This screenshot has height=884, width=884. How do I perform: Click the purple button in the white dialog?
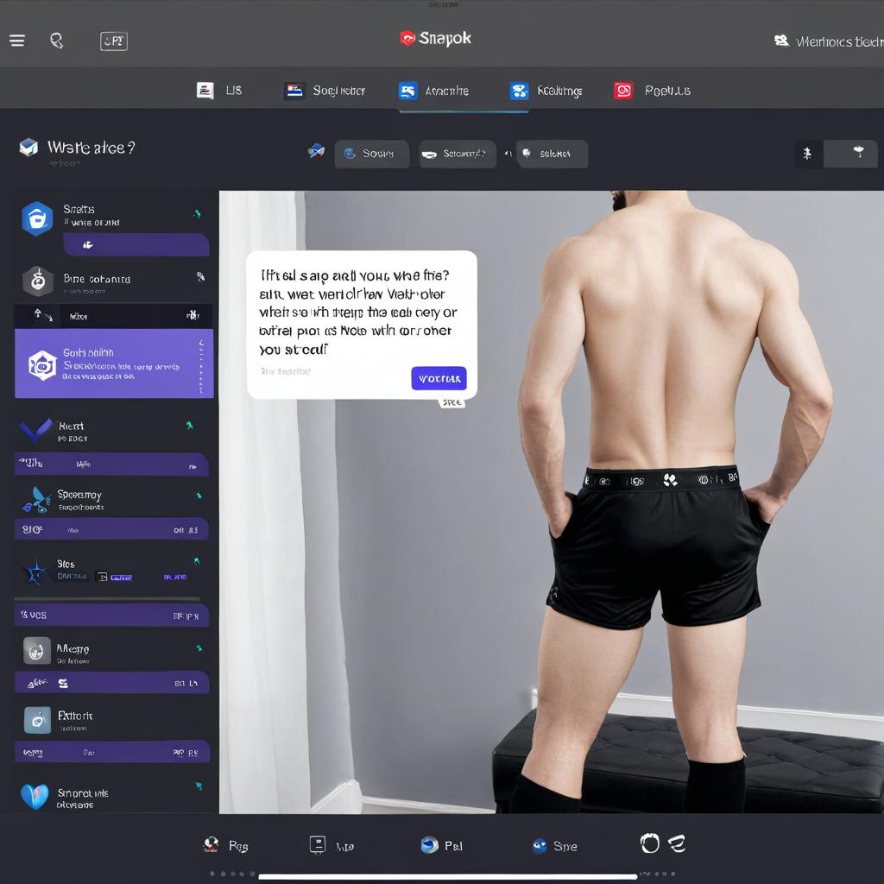439,378
